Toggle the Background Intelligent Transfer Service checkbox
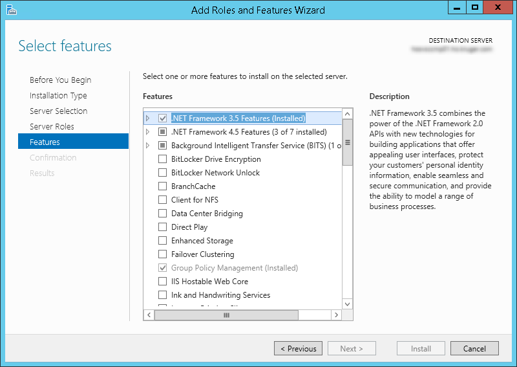The image size is (517, 367). point(162,146)
